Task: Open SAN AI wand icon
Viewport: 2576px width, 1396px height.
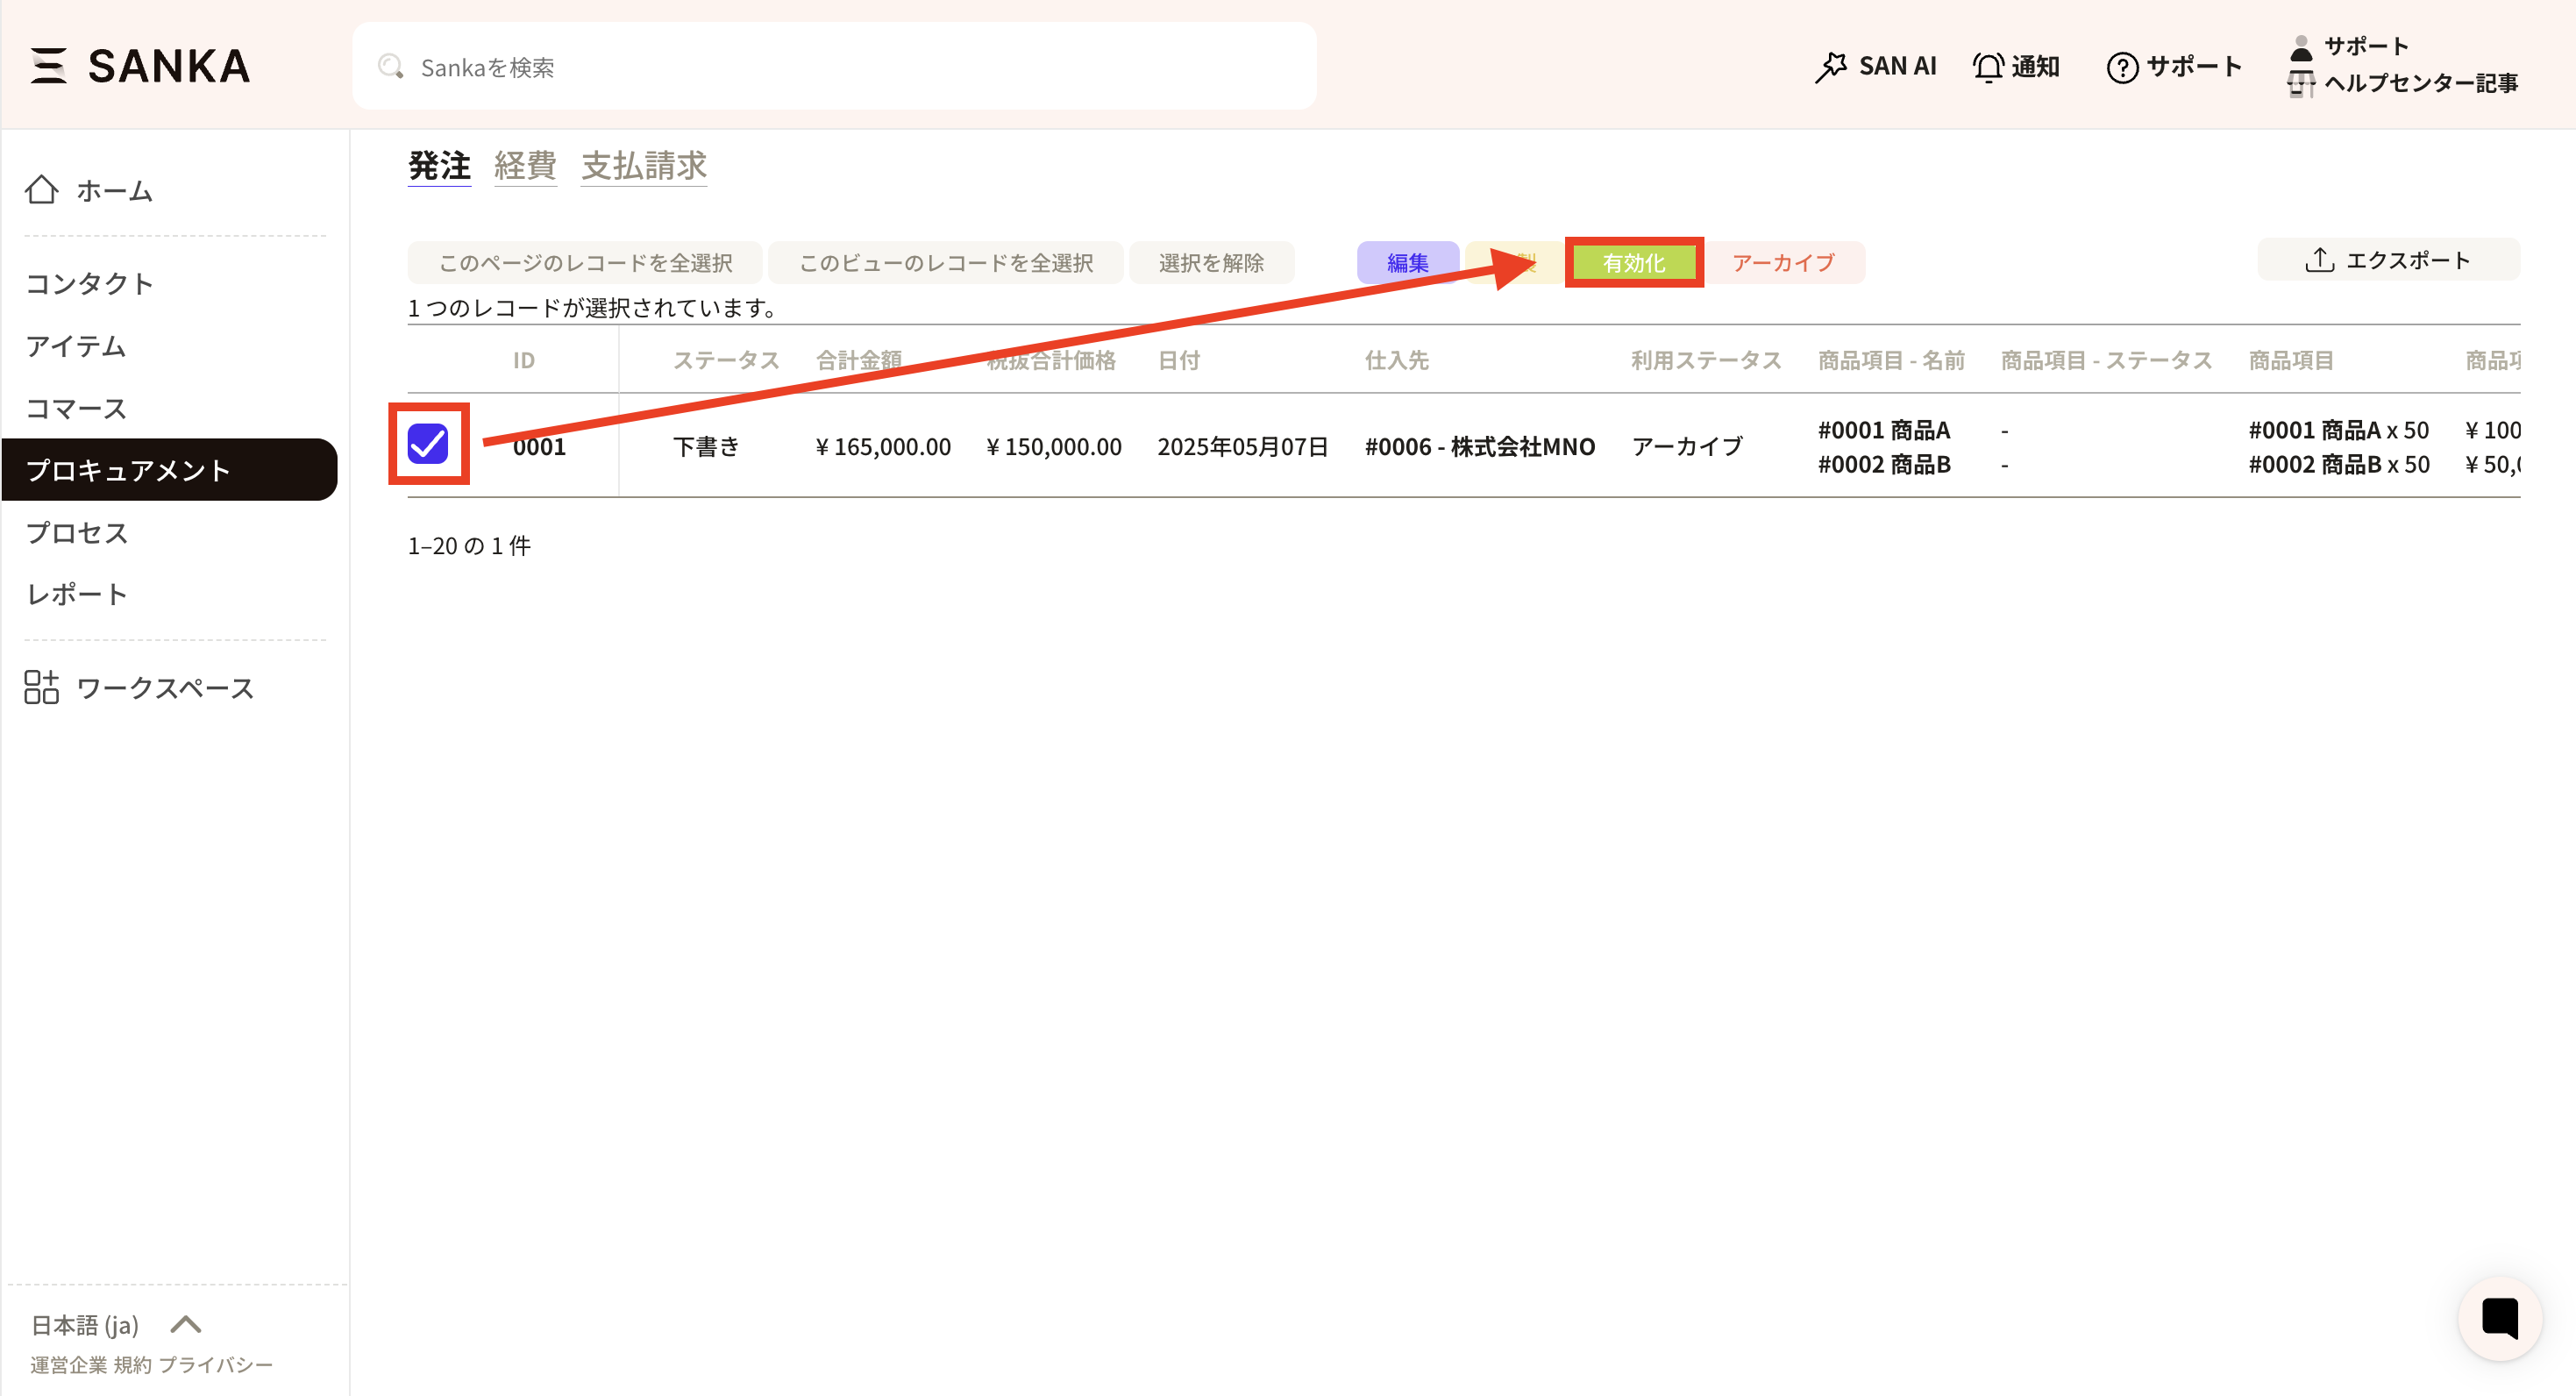Action: pyautogui.click(x=1831, y=67)
